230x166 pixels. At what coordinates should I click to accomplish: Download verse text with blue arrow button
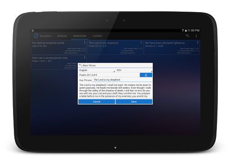point(146,75)
